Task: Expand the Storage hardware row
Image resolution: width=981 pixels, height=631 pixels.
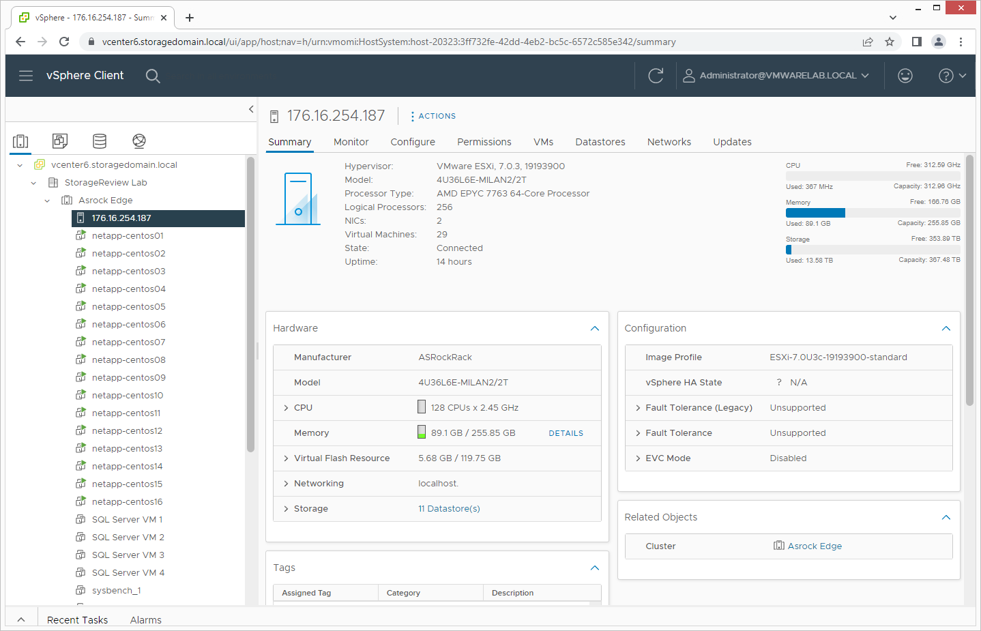Action: pos(286,509)
